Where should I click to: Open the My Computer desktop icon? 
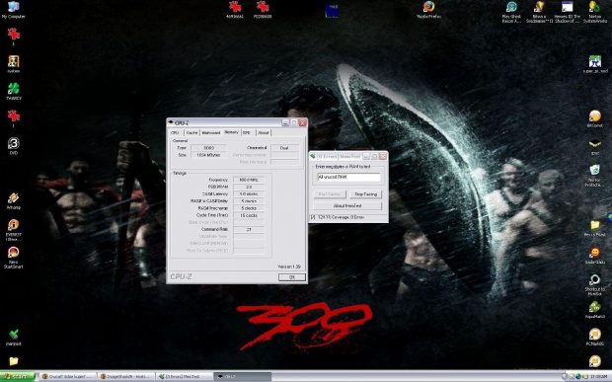13,10
